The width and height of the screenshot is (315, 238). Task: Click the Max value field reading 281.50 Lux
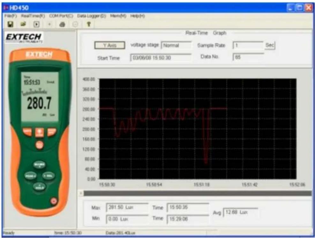[127, 207]
